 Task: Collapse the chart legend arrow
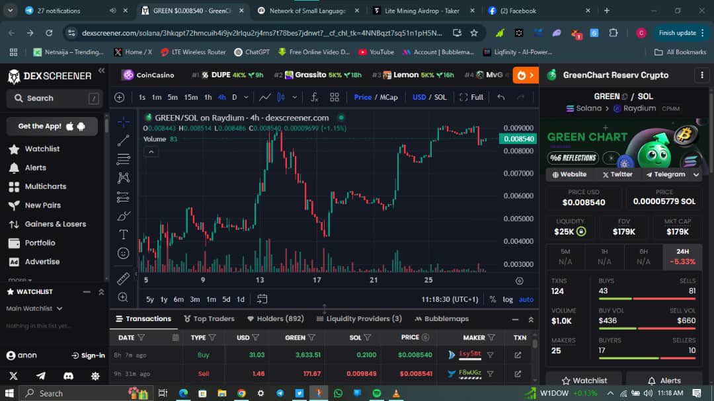(x=151, y=151)
